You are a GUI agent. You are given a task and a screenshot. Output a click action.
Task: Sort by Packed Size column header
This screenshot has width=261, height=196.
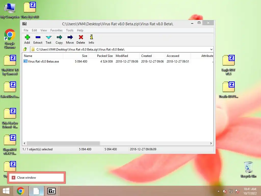coord(101,56)
